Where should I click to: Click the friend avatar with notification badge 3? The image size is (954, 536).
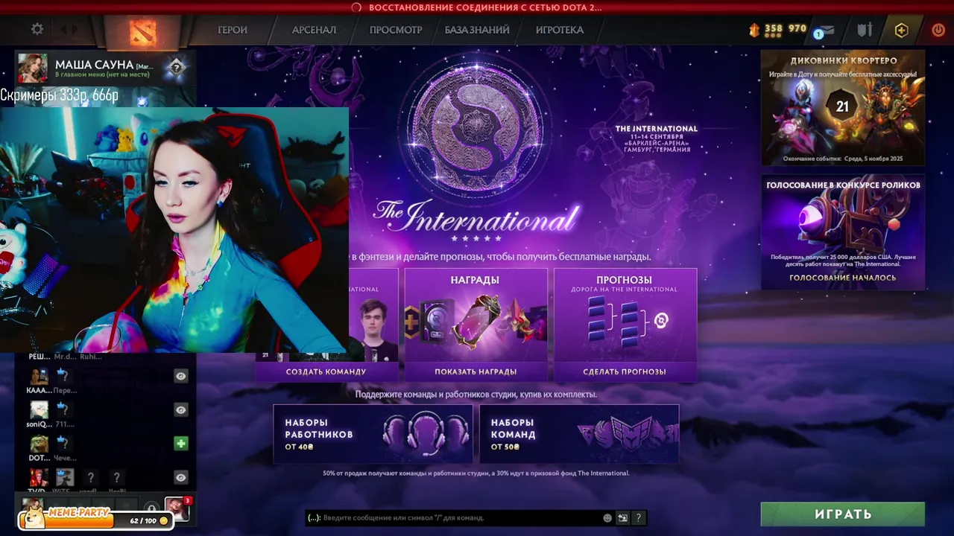coord(177,509)
